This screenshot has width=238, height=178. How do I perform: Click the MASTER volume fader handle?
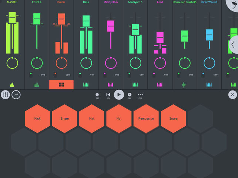pos(12,18)
